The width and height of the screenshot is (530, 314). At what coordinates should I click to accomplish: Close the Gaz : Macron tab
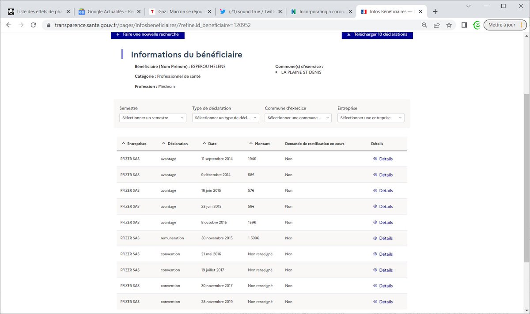(209, 11)
